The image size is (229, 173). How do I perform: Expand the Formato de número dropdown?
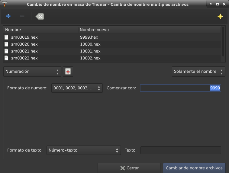coord(77,88)
